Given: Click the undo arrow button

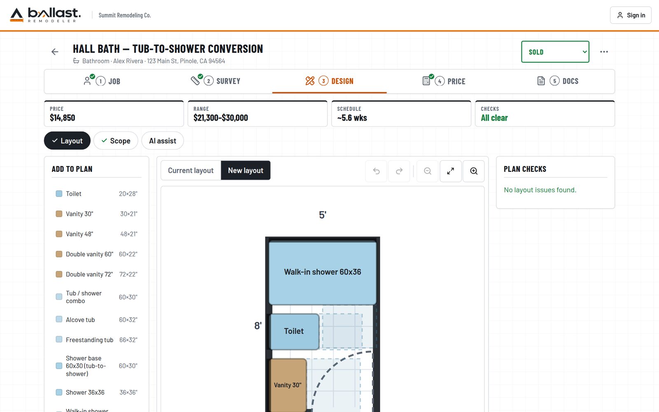Looking at the screenshot, I should coord(376,171).
